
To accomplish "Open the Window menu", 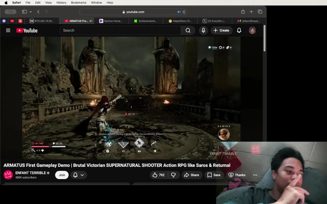I will pyautogui.click(x=96, y=3).
